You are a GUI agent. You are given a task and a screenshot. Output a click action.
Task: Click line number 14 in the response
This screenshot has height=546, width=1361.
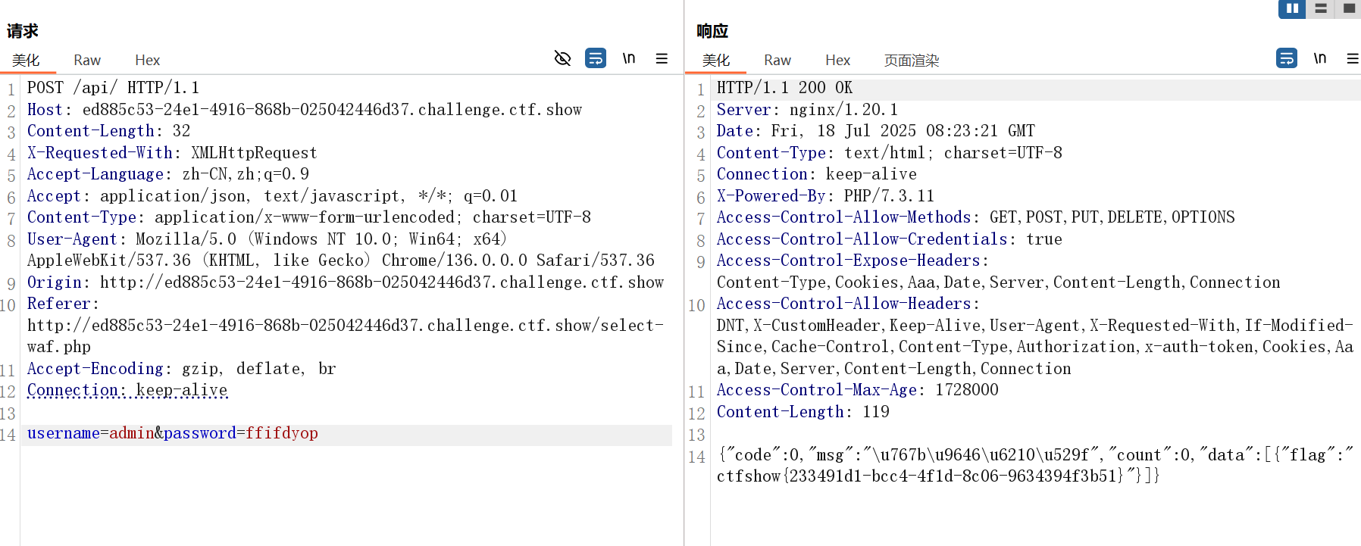click(x=696, y=455)
